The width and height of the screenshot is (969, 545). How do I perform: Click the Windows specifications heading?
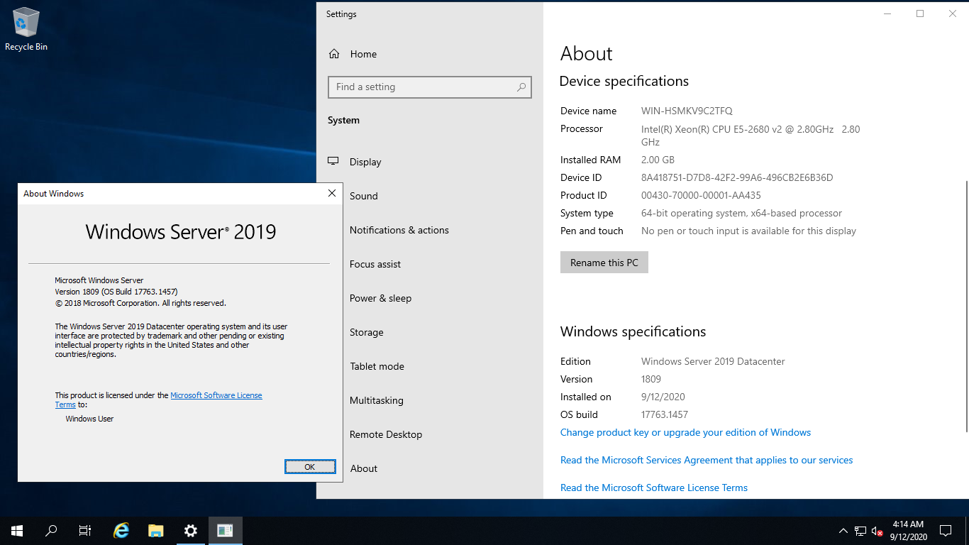click(x=633, y=331)
